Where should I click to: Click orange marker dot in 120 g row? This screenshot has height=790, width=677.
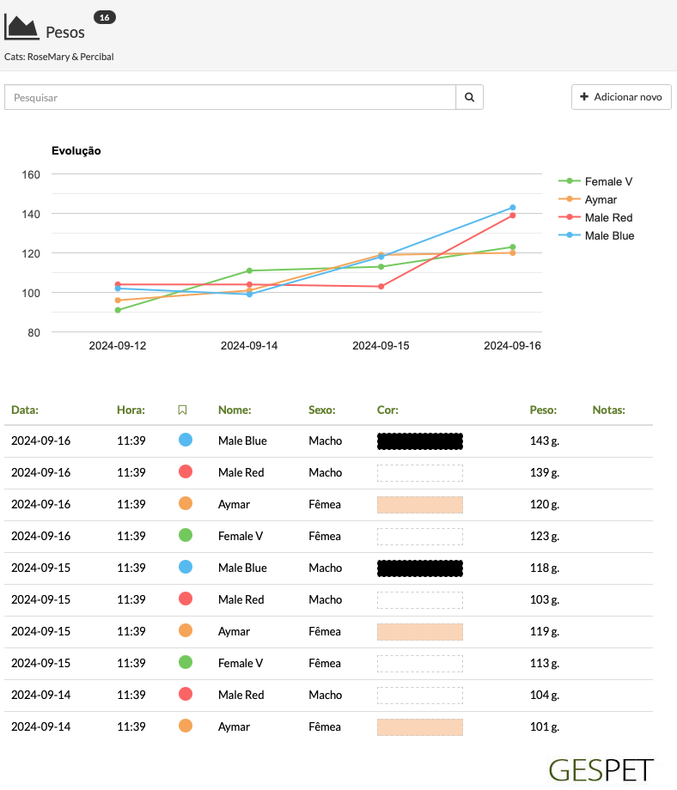click(x=186, y=503)
